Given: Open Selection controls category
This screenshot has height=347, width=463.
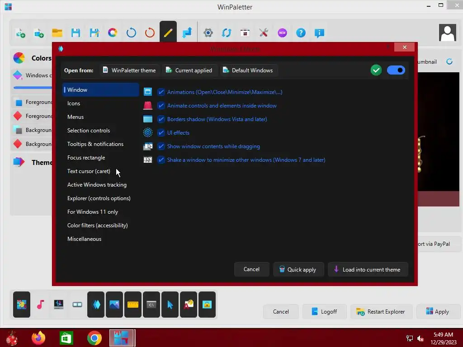Looking at the screenshot, I should click(101, 131).
